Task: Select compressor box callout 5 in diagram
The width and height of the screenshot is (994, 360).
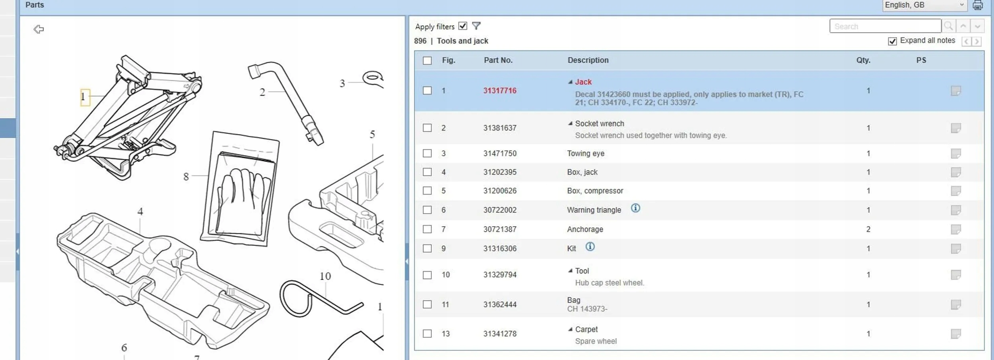Action: (x=372, y=134)
